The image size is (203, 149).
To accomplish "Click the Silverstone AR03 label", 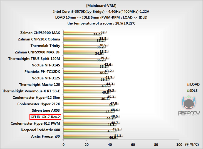I will tap(46, 111).
